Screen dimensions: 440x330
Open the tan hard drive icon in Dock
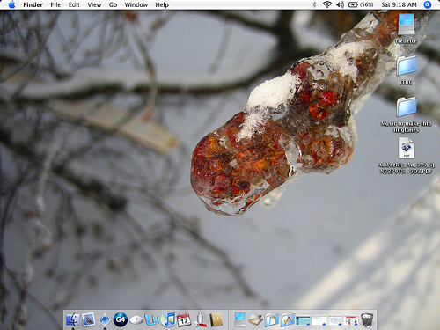coord(256,319)
